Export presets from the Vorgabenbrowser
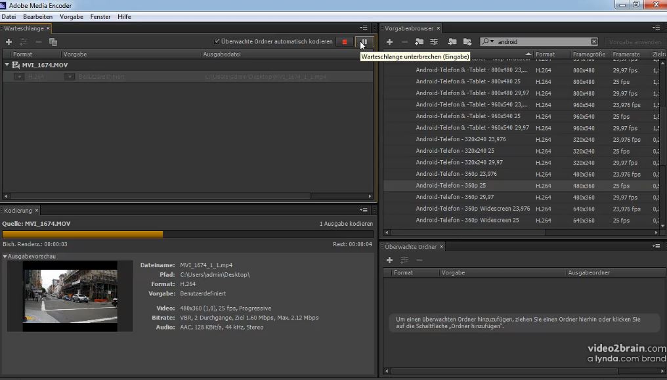This screenshot has height=380, width=667. [x=467, y=41]
